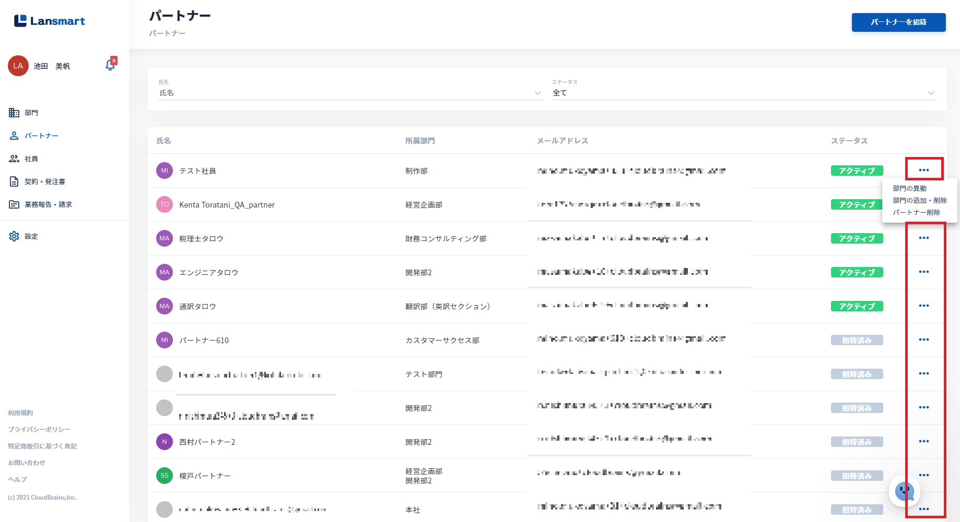960x522 pixels.
Task: Click the name エンジニアタロウ
Action: tap(209, 273)
